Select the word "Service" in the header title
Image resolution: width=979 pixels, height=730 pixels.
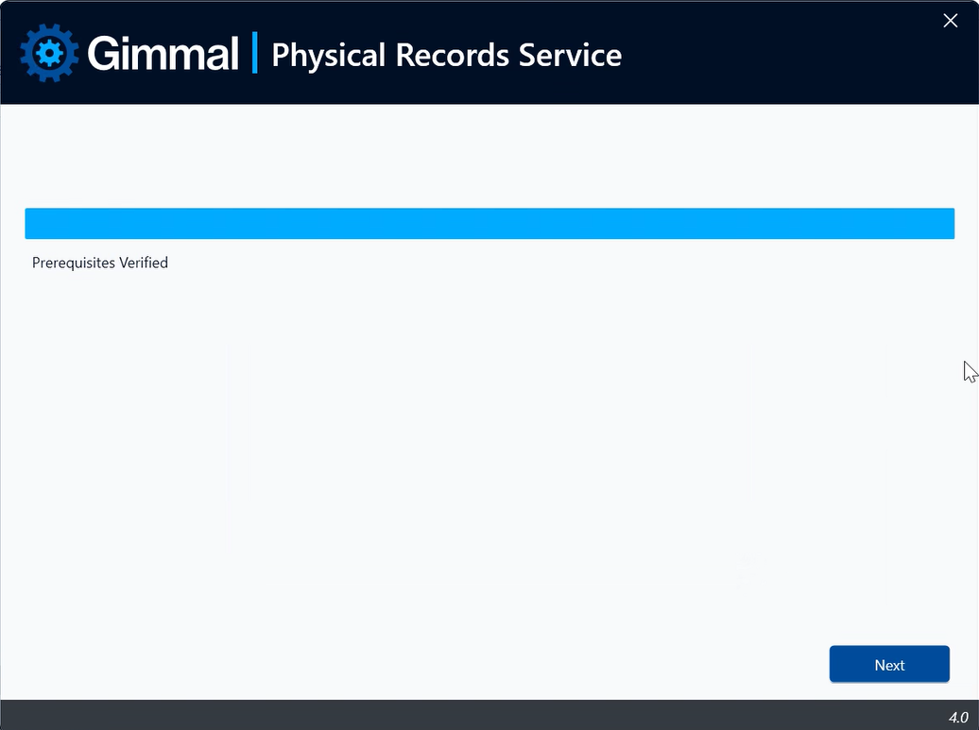click(x=570, y=55)
